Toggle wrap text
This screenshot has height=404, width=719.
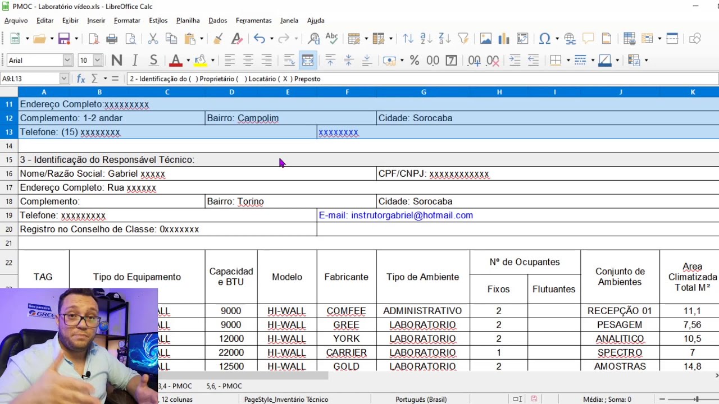click(x=289, y=60)
